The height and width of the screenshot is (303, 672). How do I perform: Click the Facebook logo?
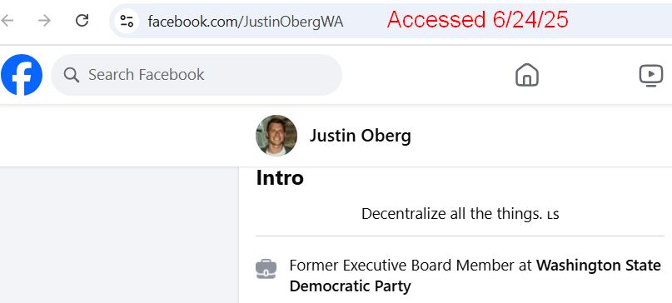[x=22, y=75]
